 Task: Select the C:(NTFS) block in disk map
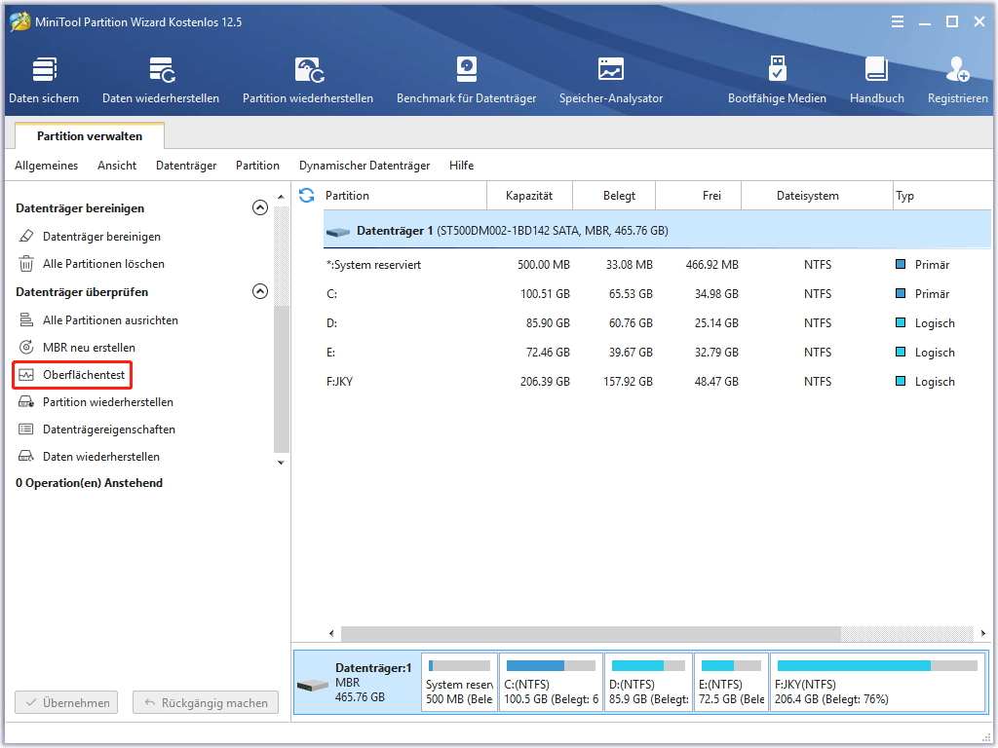(552, 682)
